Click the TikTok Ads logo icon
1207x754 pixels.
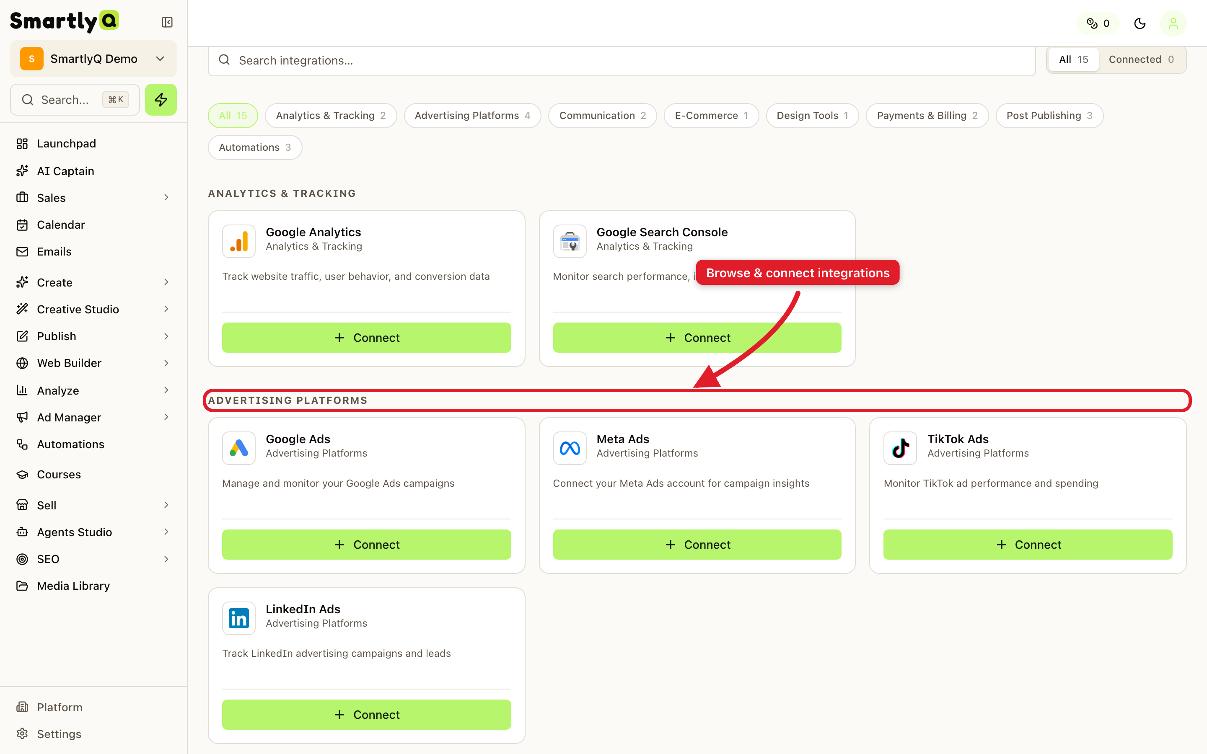pyautogui.click(x=900, y=448)
